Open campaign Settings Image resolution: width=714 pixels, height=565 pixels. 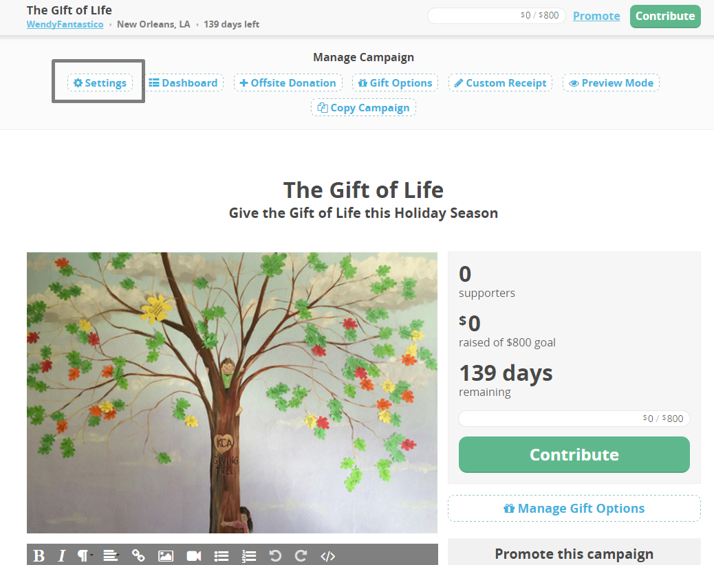coord(100,83)
